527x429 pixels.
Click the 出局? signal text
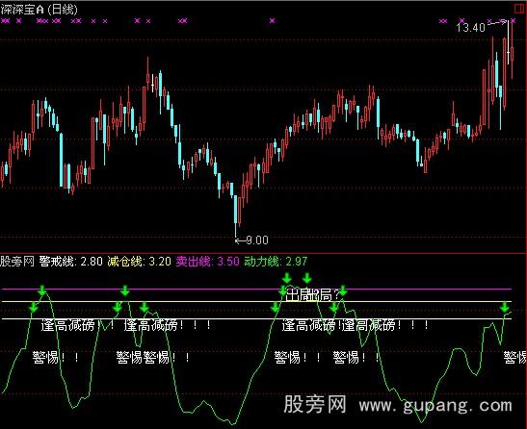[x=312, y=295]
